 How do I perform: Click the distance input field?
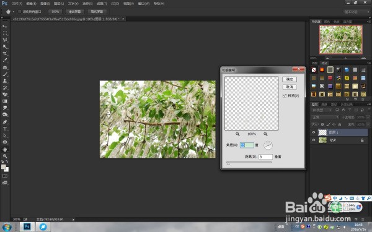265,157
